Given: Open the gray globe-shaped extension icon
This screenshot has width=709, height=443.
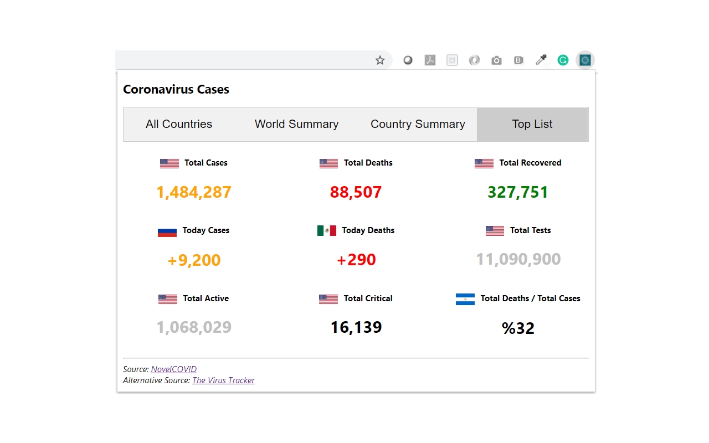Looking at the screenshot, I should coord(474,60).
